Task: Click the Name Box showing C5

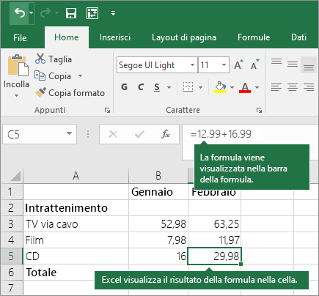Action: (40, 134)
